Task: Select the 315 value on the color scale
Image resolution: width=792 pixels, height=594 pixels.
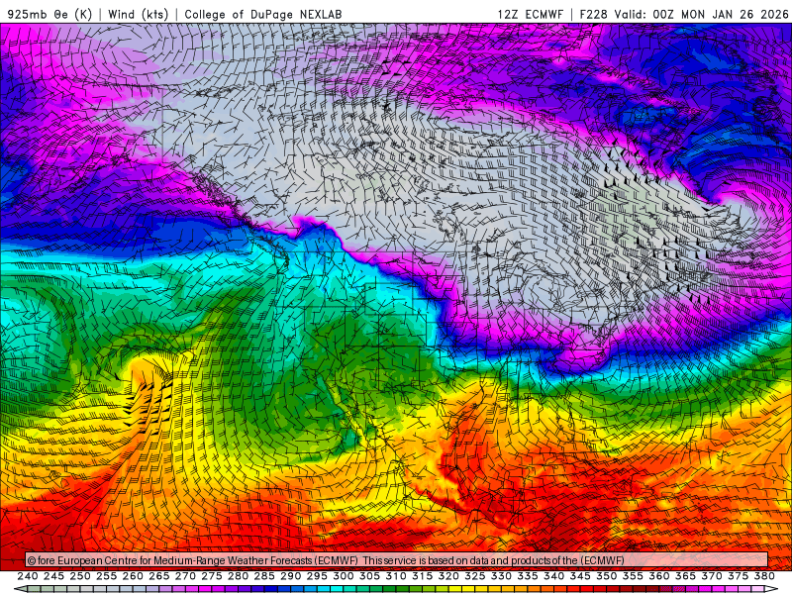Action: pos(422,576)
